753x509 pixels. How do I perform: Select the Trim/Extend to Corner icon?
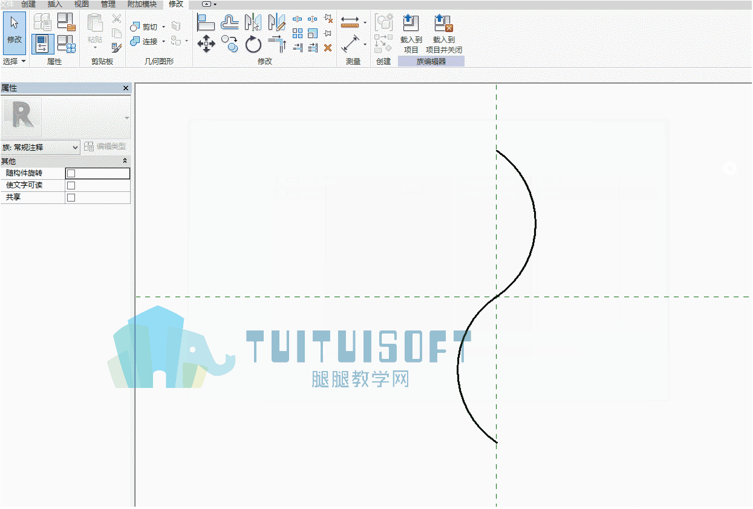point(276,44)
